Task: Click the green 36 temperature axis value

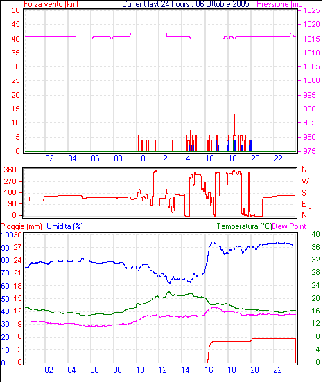Action: point(315,247)
